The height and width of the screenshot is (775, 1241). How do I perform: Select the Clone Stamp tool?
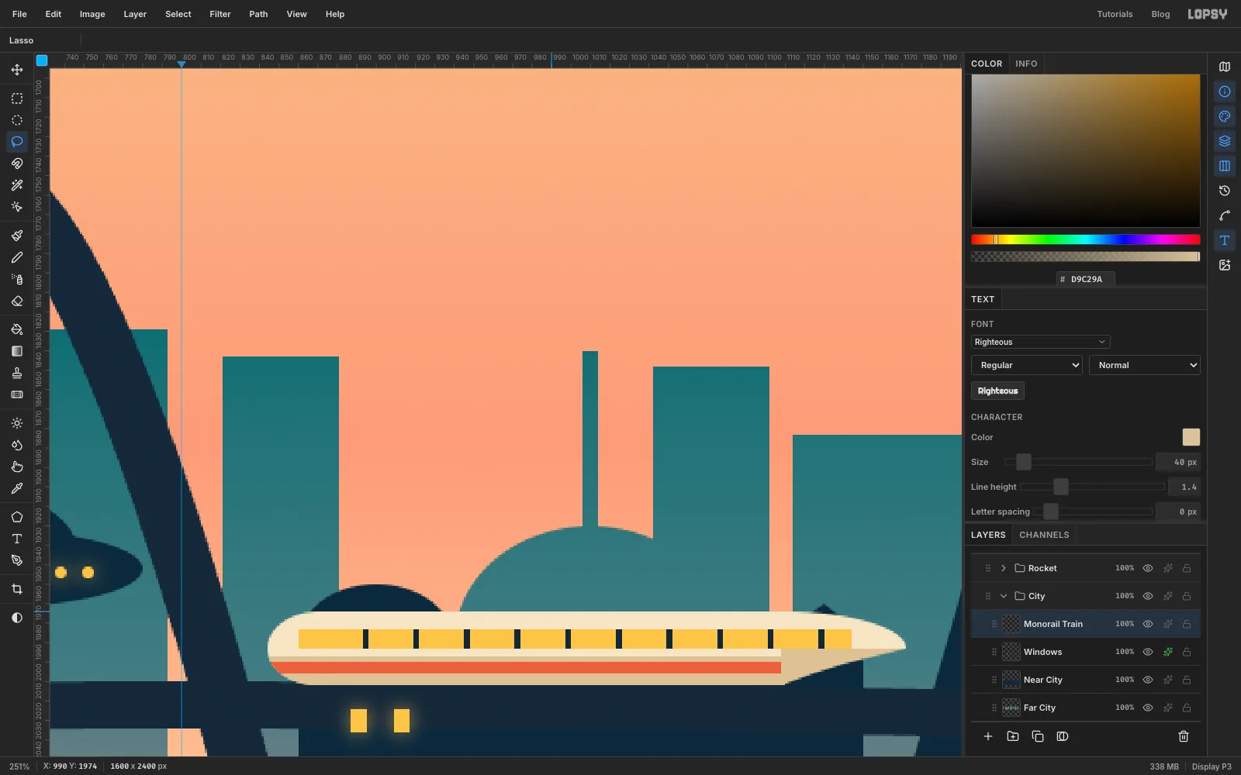click(17, 373)
